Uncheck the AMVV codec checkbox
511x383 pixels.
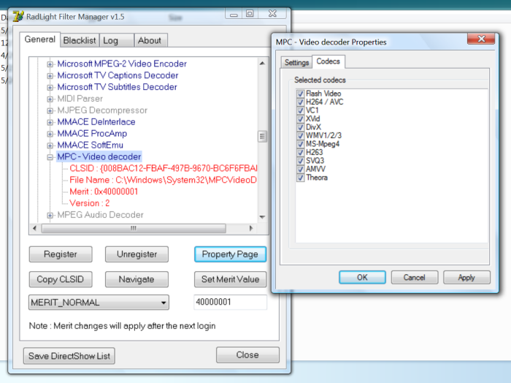pos(300,170)
